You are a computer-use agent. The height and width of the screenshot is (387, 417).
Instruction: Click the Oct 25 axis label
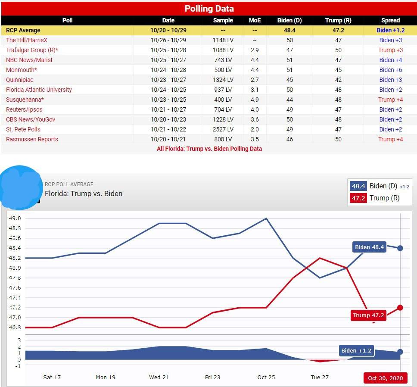pyautogui.click(x=266, y=377)
